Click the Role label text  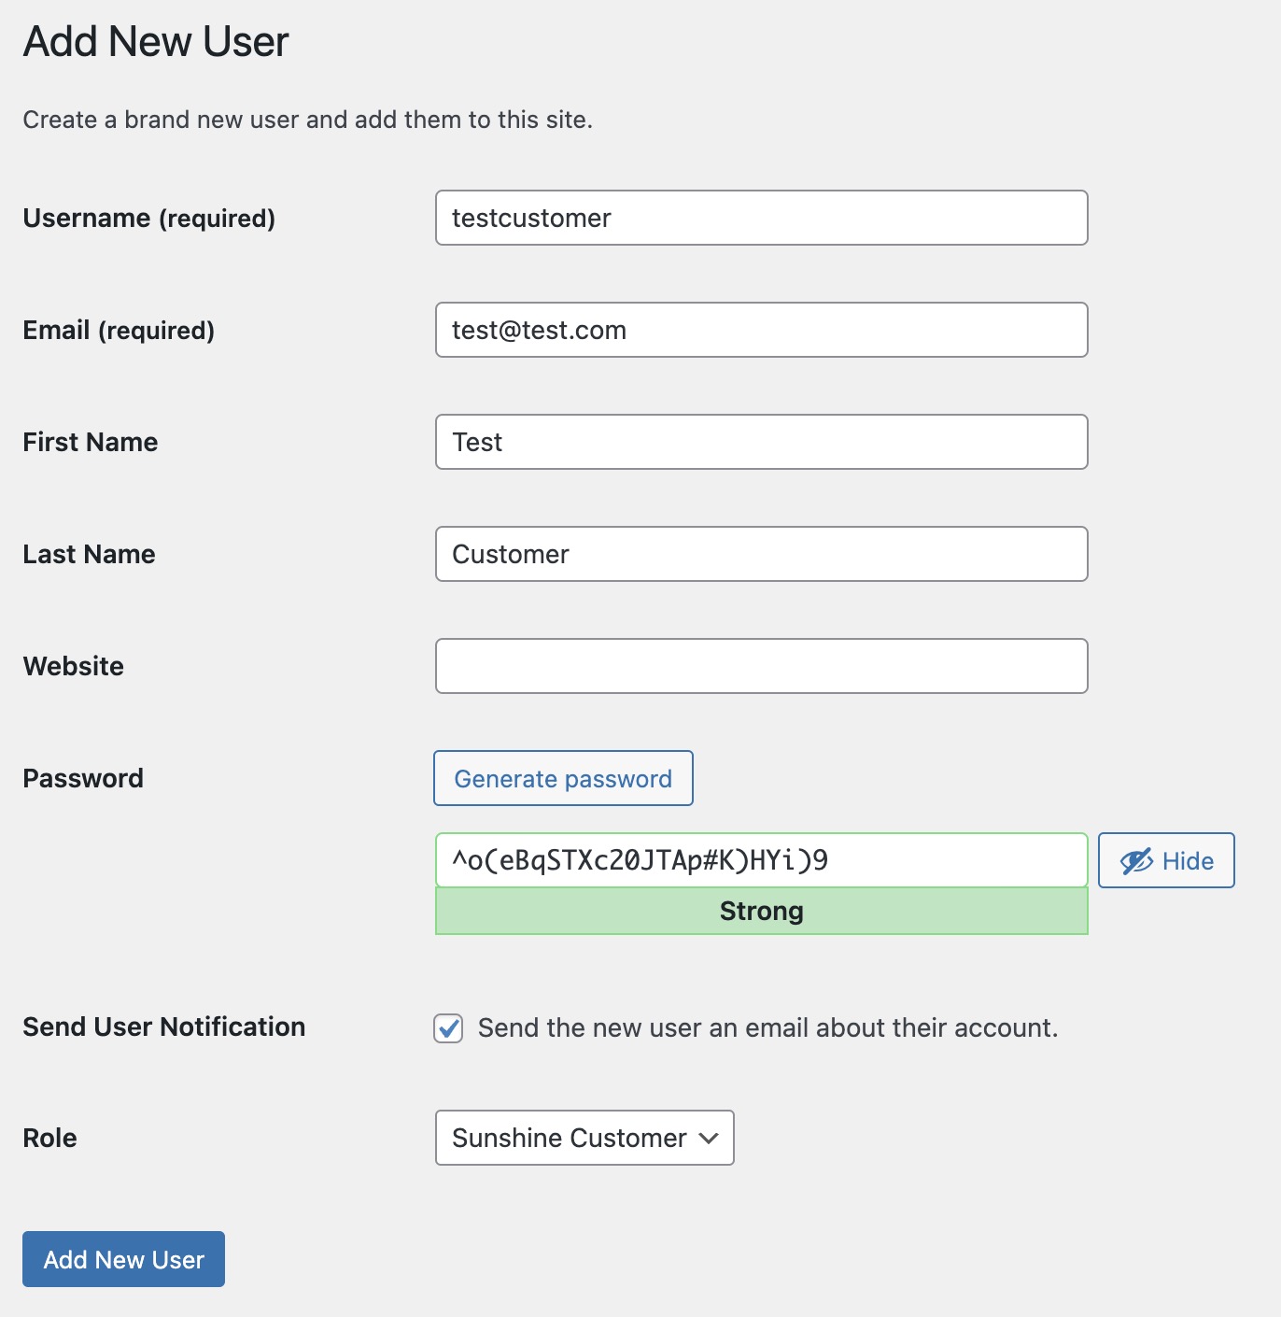(x=50, y=1138)
